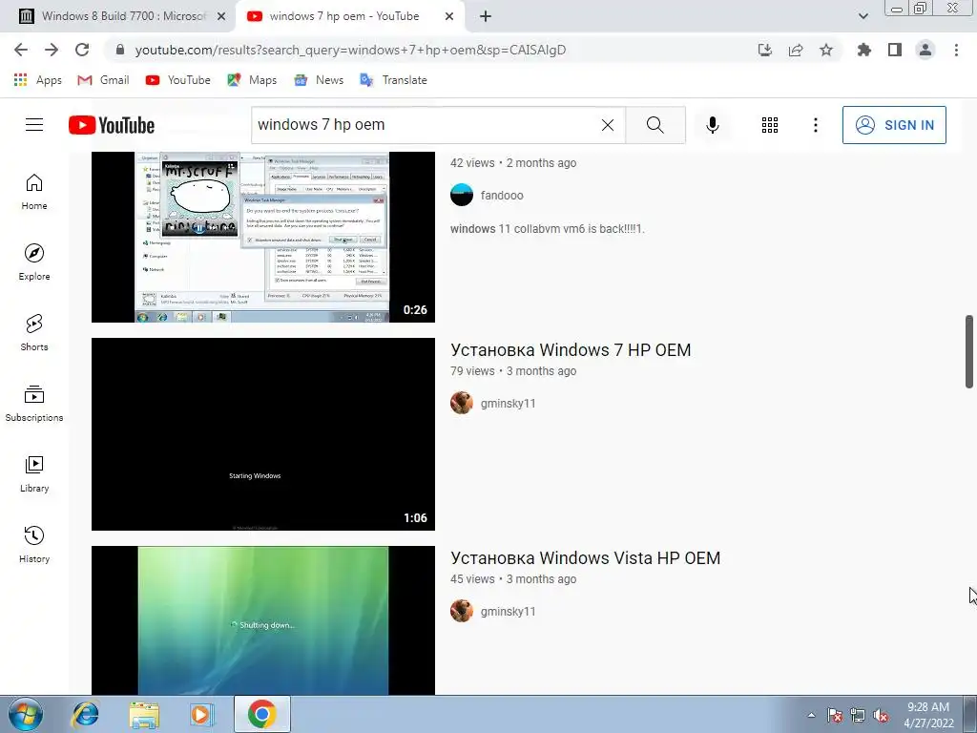Open video title 'Установка Windows 7 HP OEM'

click(x=571, y=349)
